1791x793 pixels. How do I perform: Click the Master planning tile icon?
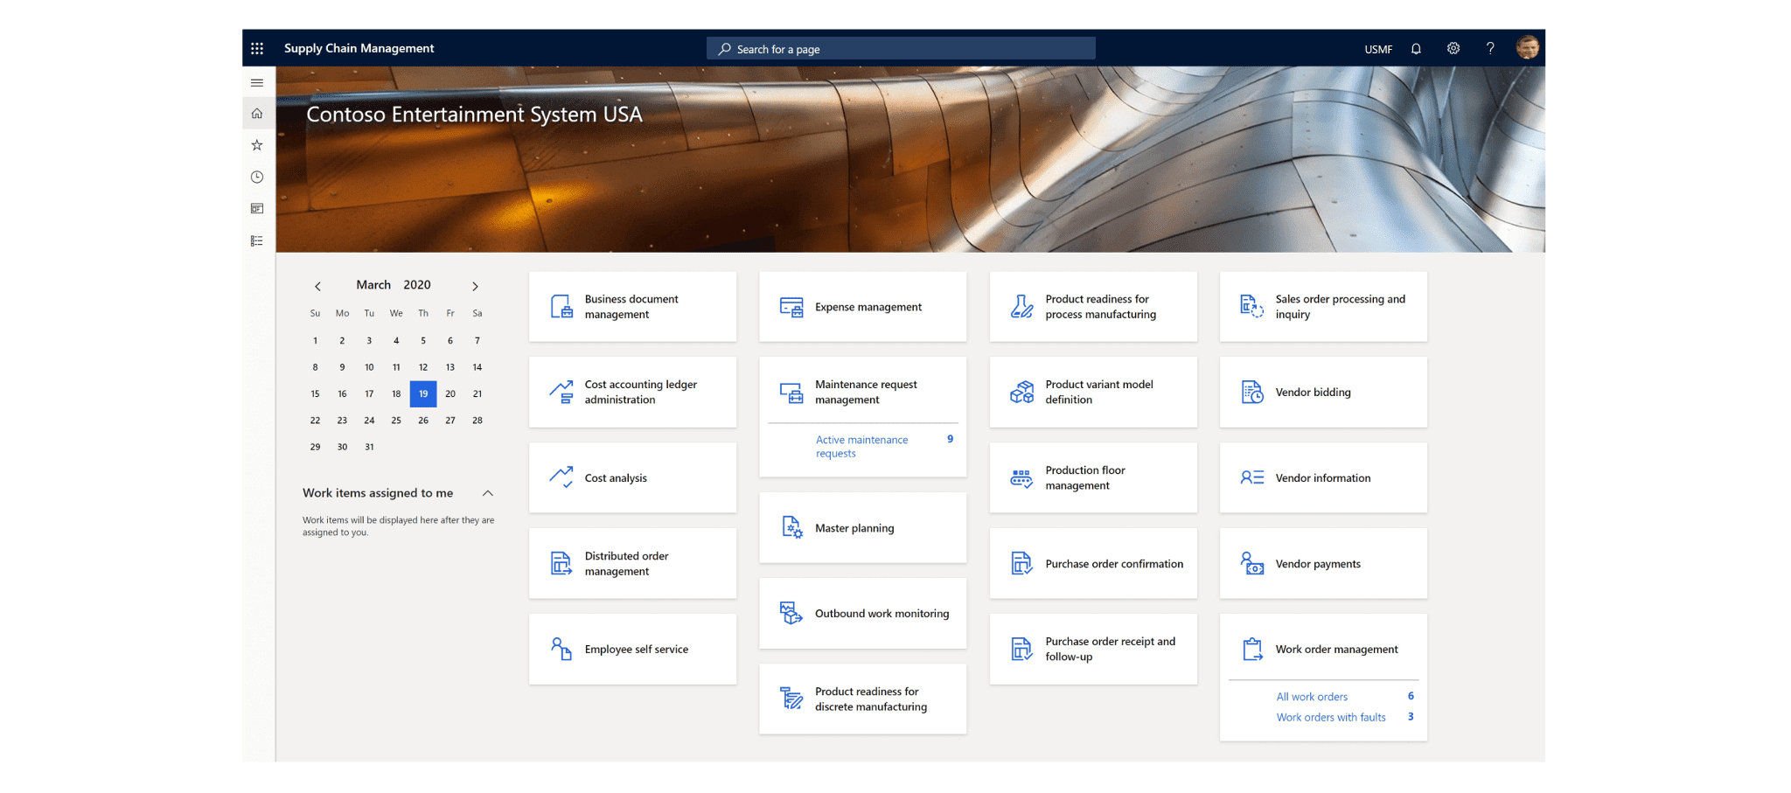coord(791,527)
